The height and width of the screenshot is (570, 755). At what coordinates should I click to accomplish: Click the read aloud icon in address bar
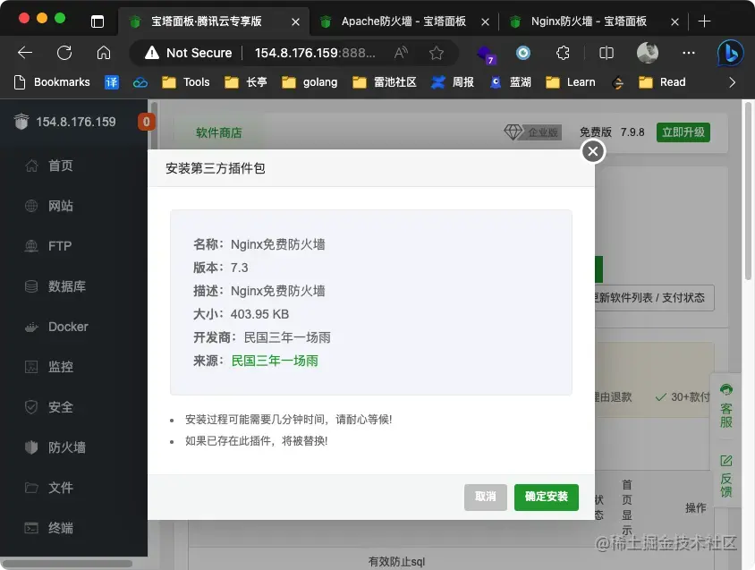coord(401,53)
